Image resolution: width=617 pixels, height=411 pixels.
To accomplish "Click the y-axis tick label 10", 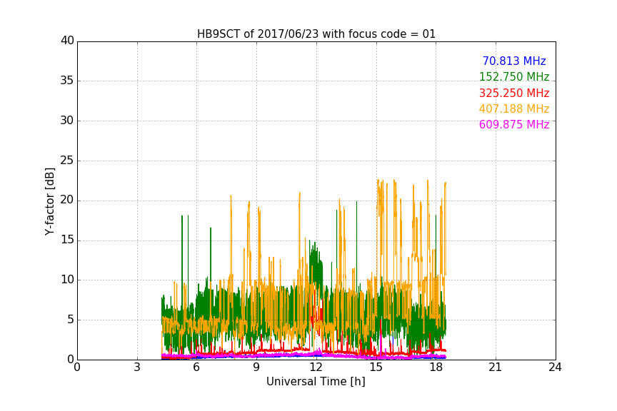I will coord(67,280).
